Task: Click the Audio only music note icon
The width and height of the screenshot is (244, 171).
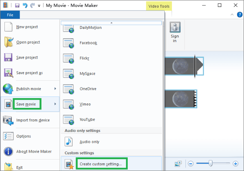Action: pos(69,142)
